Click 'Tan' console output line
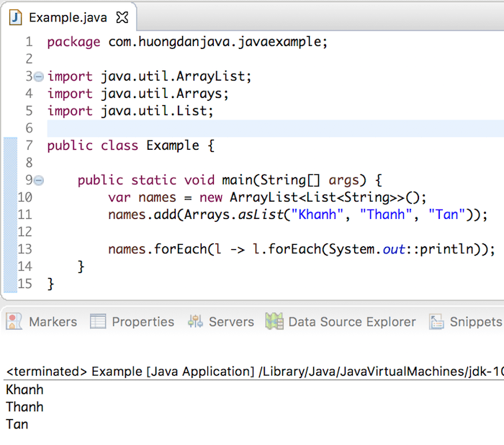The image size is (504, 445). [x=17, y=424]
